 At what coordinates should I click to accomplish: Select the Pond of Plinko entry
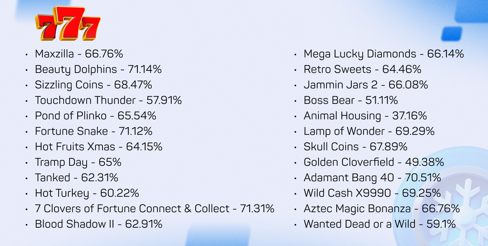(96, 116)
